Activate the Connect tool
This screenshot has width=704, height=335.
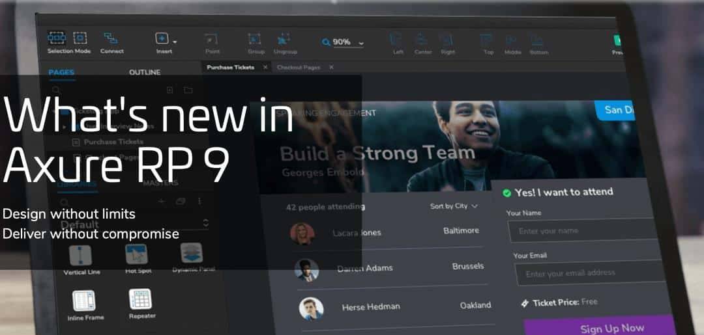[111, 38]
